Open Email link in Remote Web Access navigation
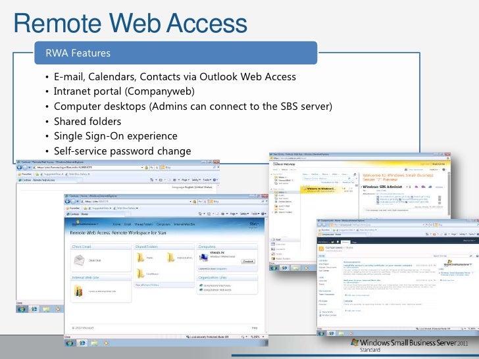The image size is (479, 359). (128, 224)
